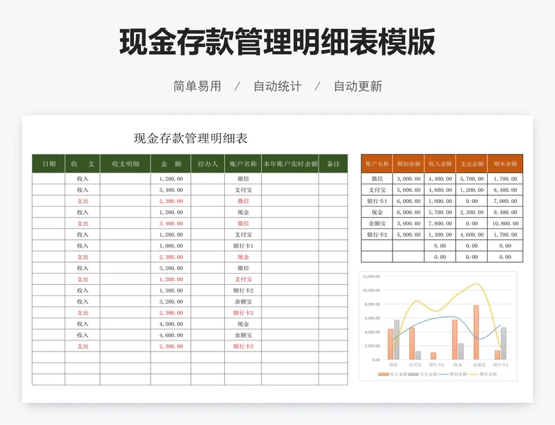555x425 pixels.
Task: Select the 备注 column header
Action: coord(334,164)
